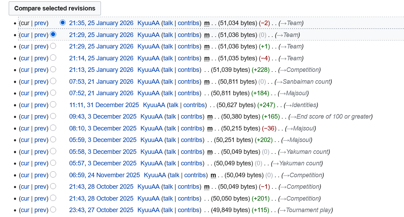Open talk link on the 21:35, 25 January row

coord(168,23)
